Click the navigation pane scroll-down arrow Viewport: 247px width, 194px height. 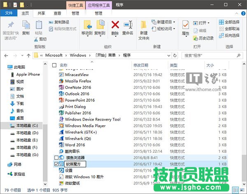(45, 184)
